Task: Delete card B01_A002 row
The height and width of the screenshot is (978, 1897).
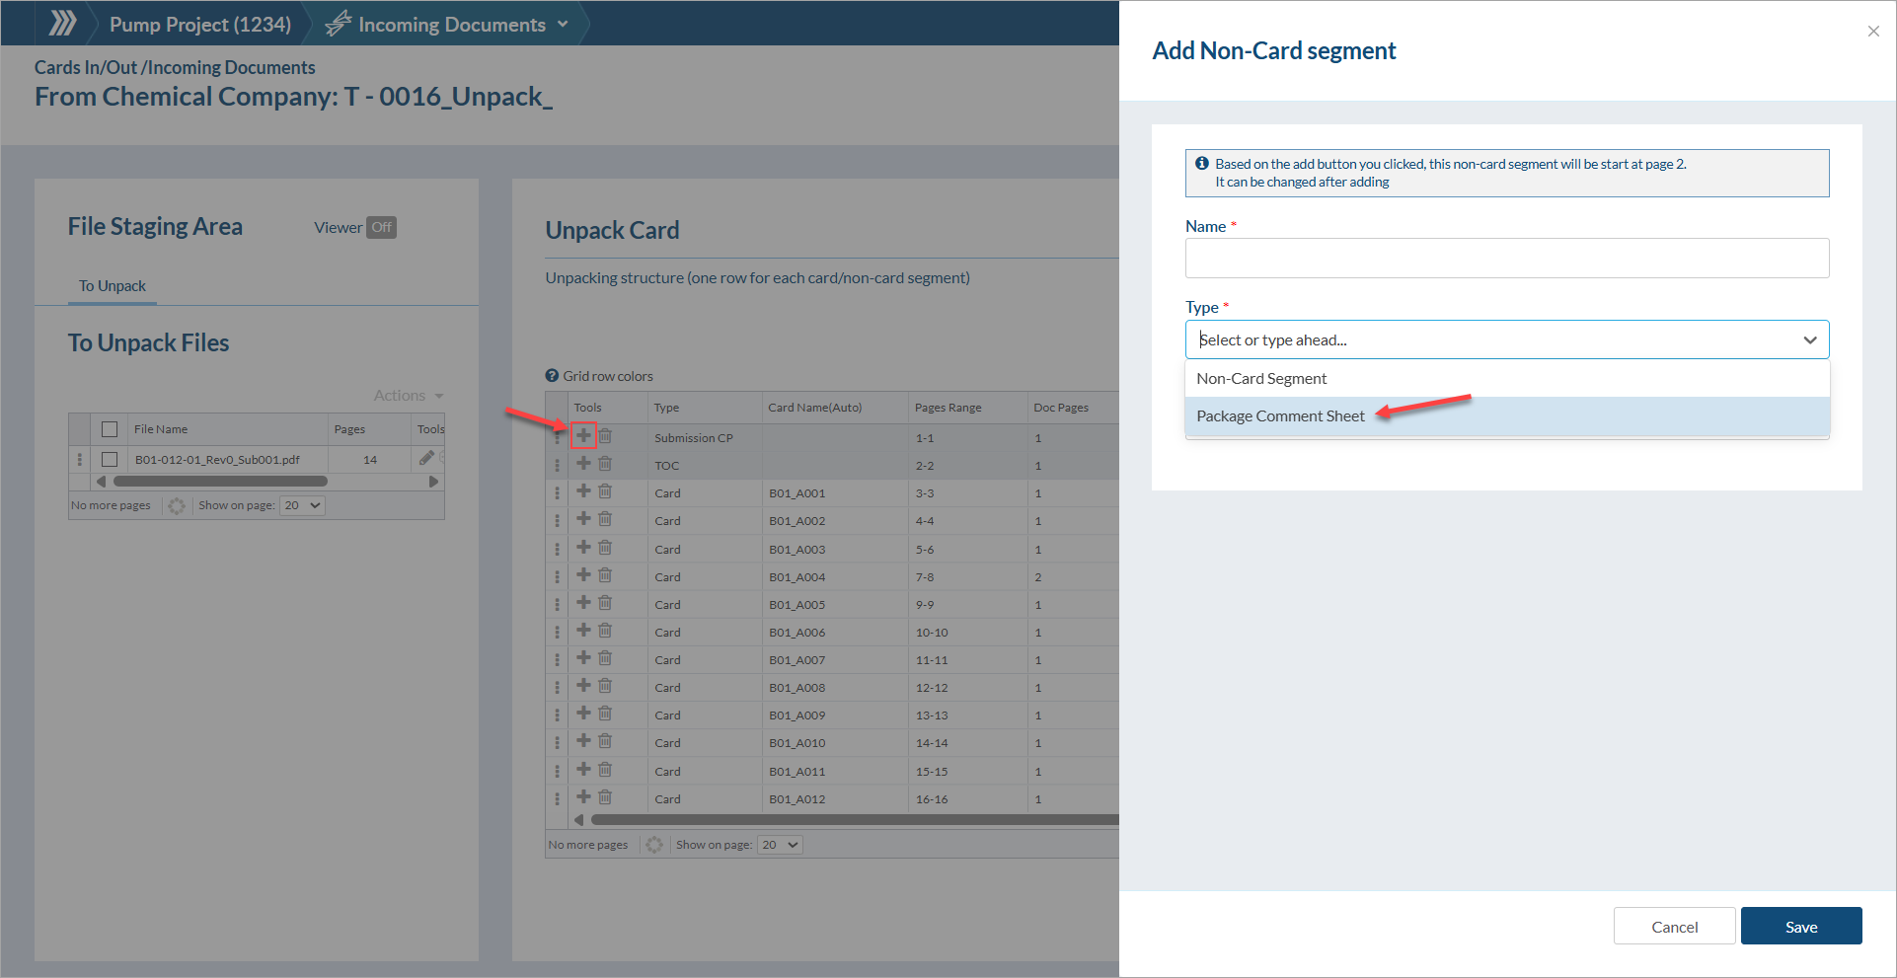Action: tap(605, 518)
